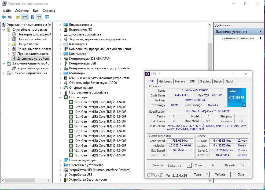Click the Видеоадаптеры device icon

[x=65, y=25]
